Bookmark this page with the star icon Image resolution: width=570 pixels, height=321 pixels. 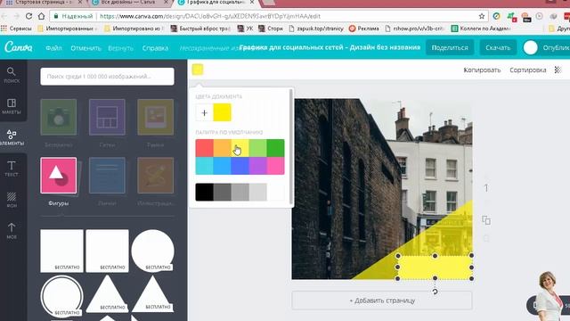(482, 16)
